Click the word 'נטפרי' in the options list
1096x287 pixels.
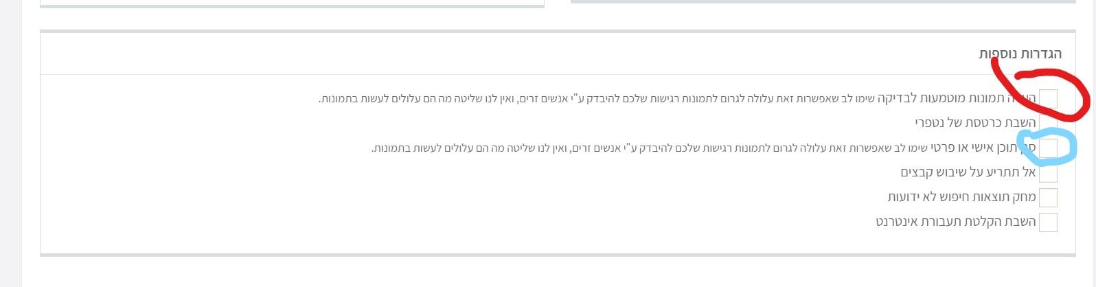[x=931, y=123]
